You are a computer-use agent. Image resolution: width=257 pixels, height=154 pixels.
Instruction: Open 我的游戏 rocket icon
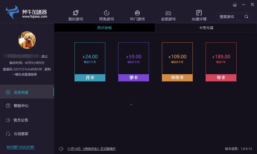[76, 13]
